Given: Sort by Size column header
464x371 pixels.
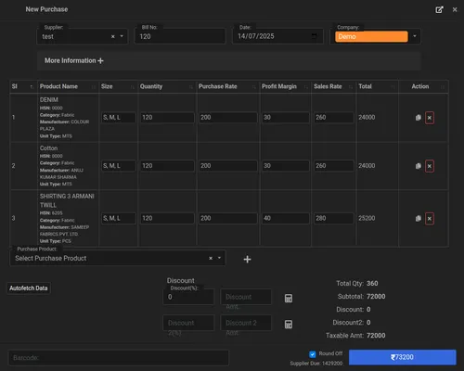Looking at the screenshot, I should 118,86.
